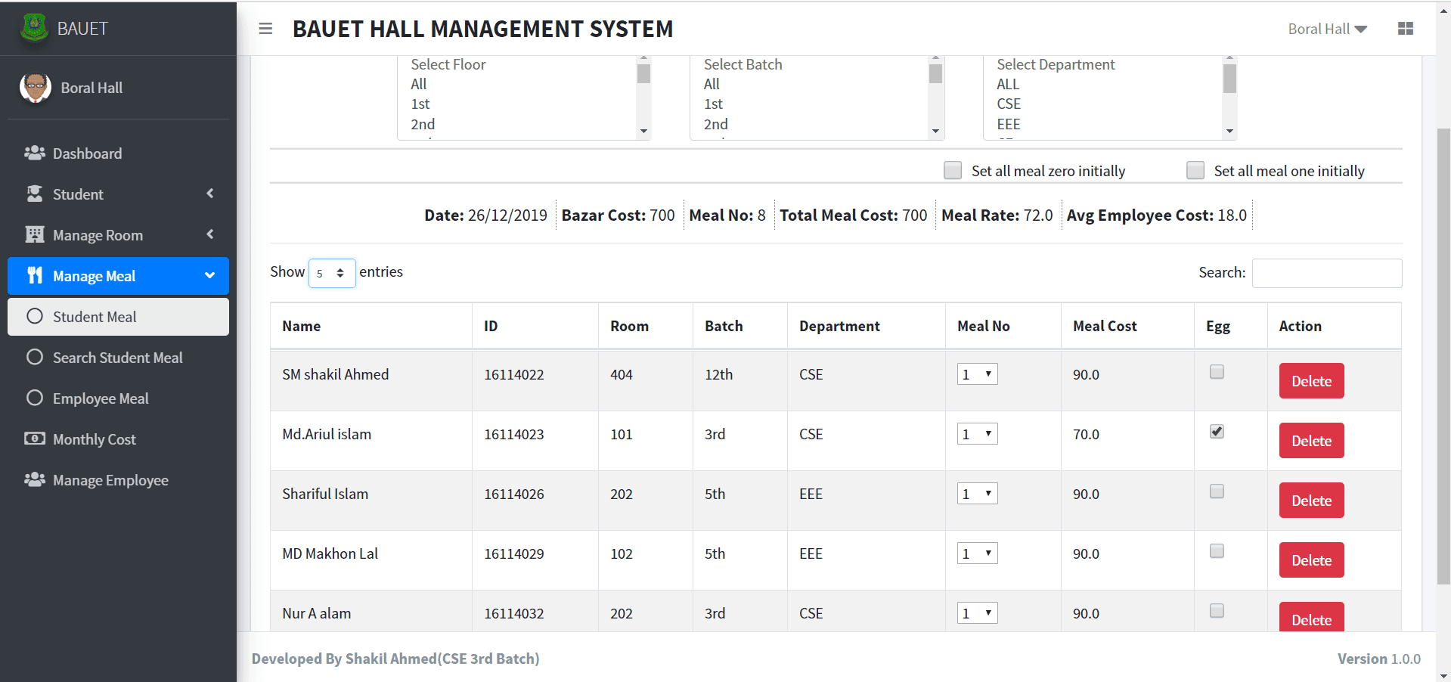This screenshot has width=1451, height=682.
Task: Click the Student graduate icon
Action: tap(35, 194)
